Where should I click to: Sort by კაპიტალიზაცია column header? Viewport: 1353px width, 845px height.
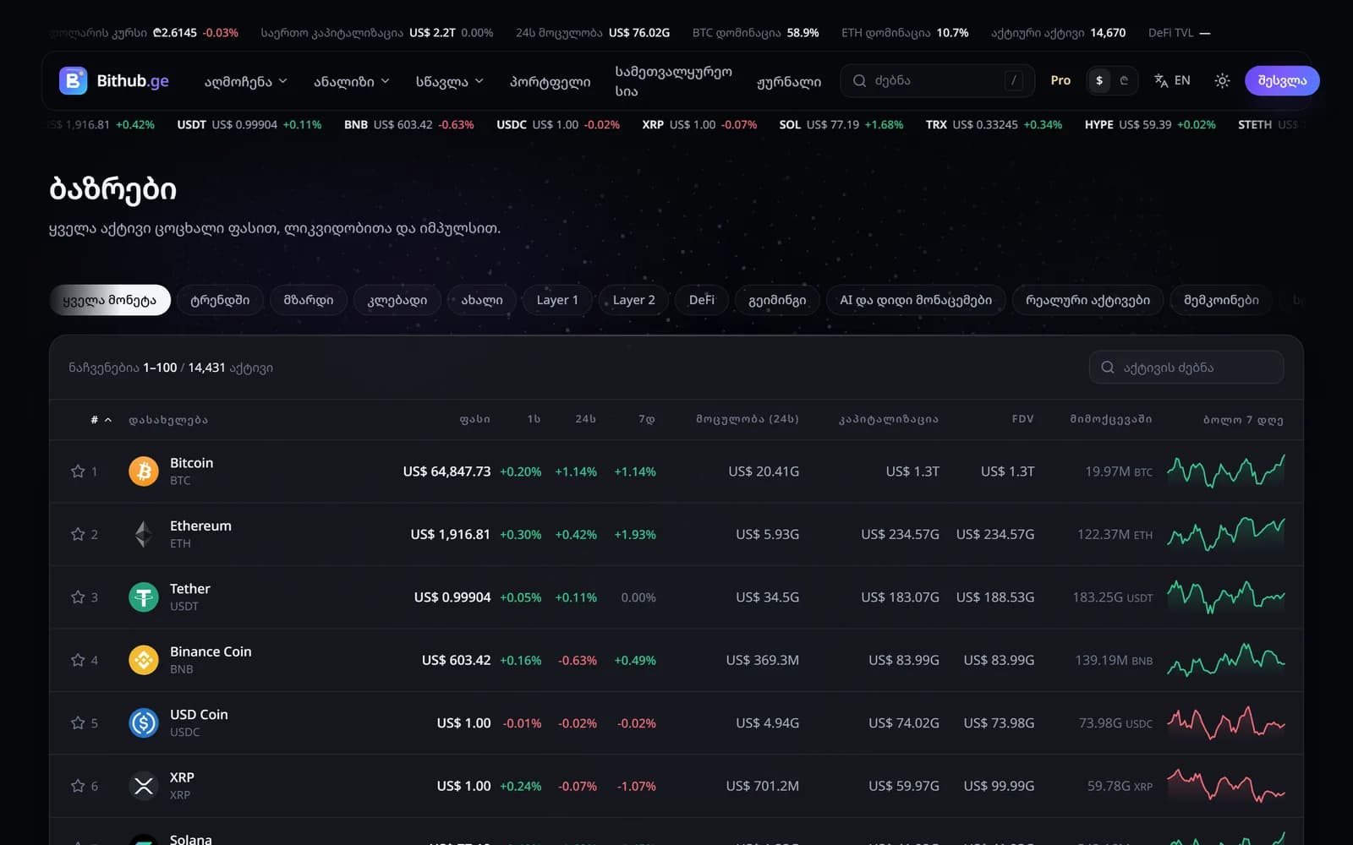click(x=889, y=419)
